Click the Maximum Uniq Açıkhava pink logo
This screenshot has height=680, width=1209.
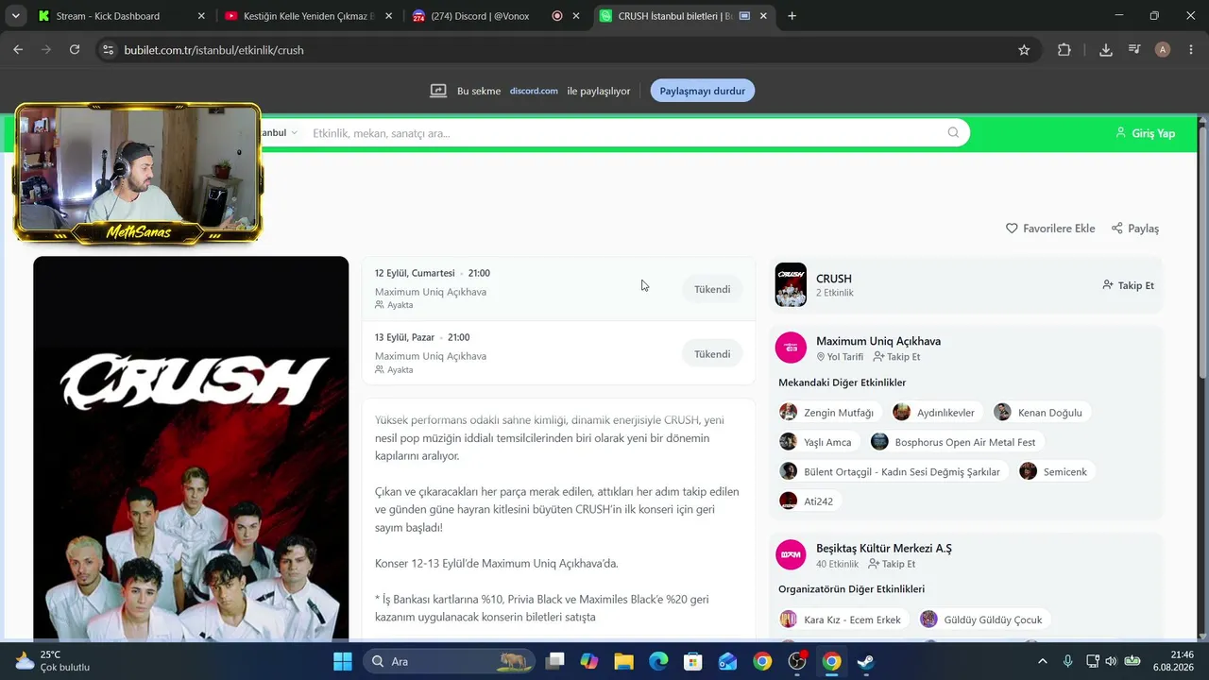pos(791,348)
